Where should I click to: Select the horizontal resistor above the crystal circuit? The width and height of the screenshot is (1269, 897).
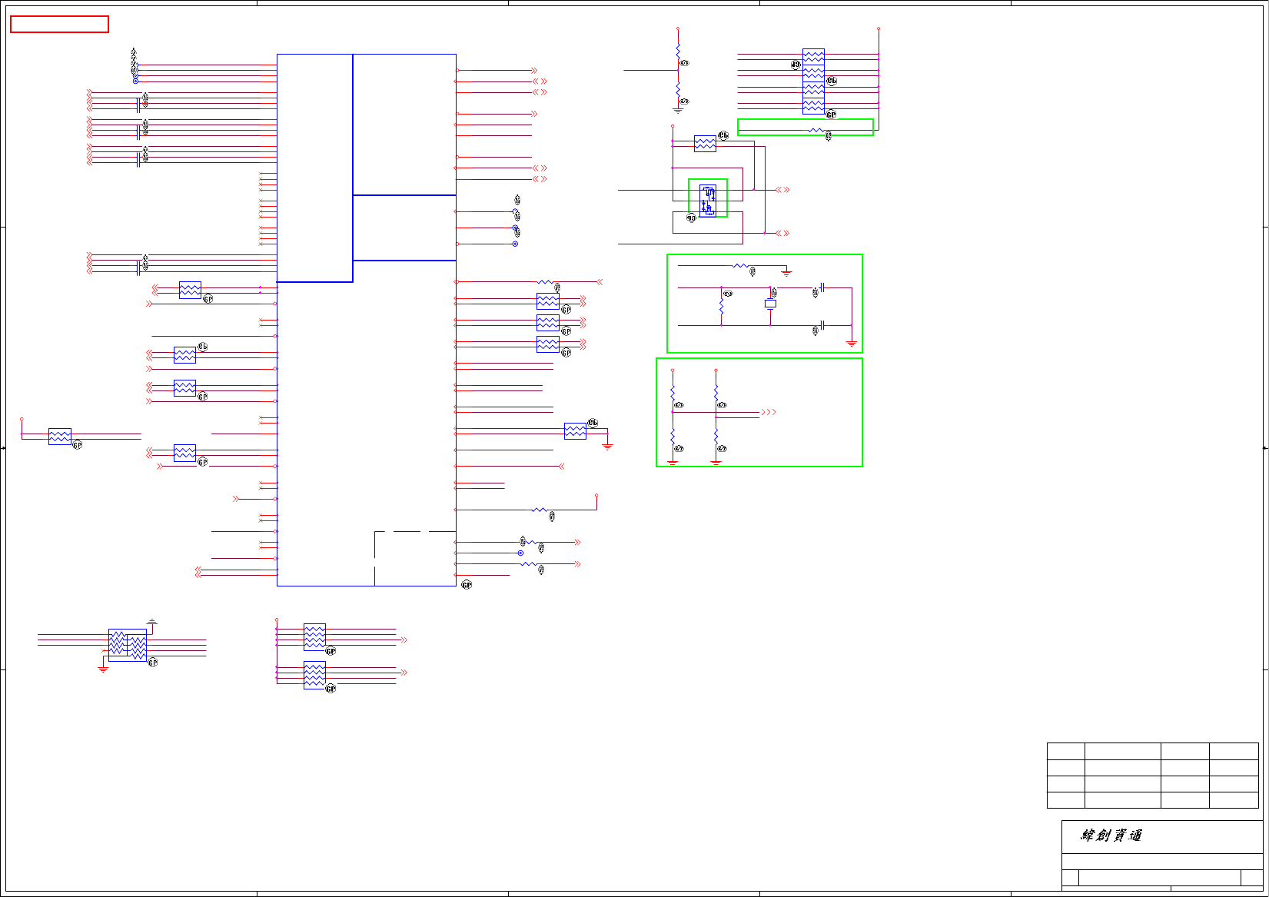pos(741,266)
